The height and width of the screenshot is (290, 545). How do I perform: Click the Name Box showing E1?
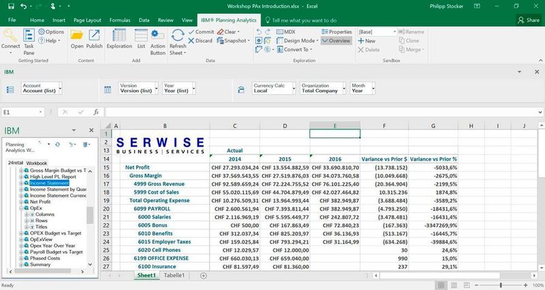[x=22, y=112]
